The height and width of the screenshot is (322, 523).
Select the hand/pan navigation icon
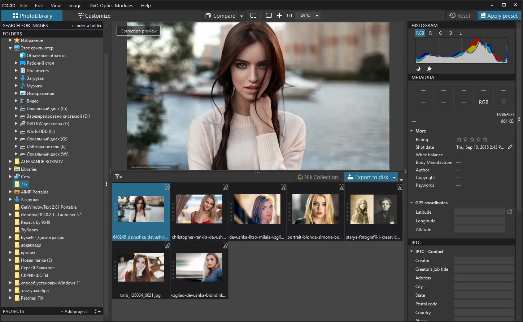click(279, 16)
